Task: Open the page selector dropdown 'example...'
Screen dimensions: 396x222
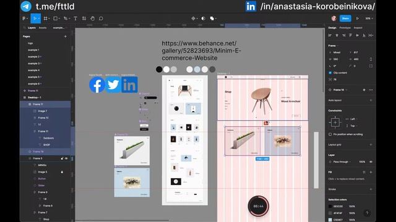Action: 59,28
